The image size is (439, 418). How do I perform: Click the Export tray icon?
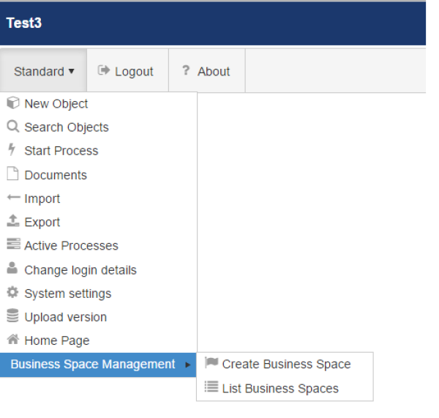(12, 221)
